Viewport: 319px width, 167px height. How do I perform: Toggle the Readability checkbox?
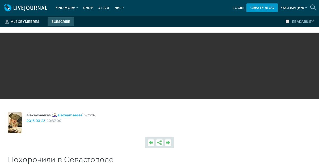[x=287, y=21]
